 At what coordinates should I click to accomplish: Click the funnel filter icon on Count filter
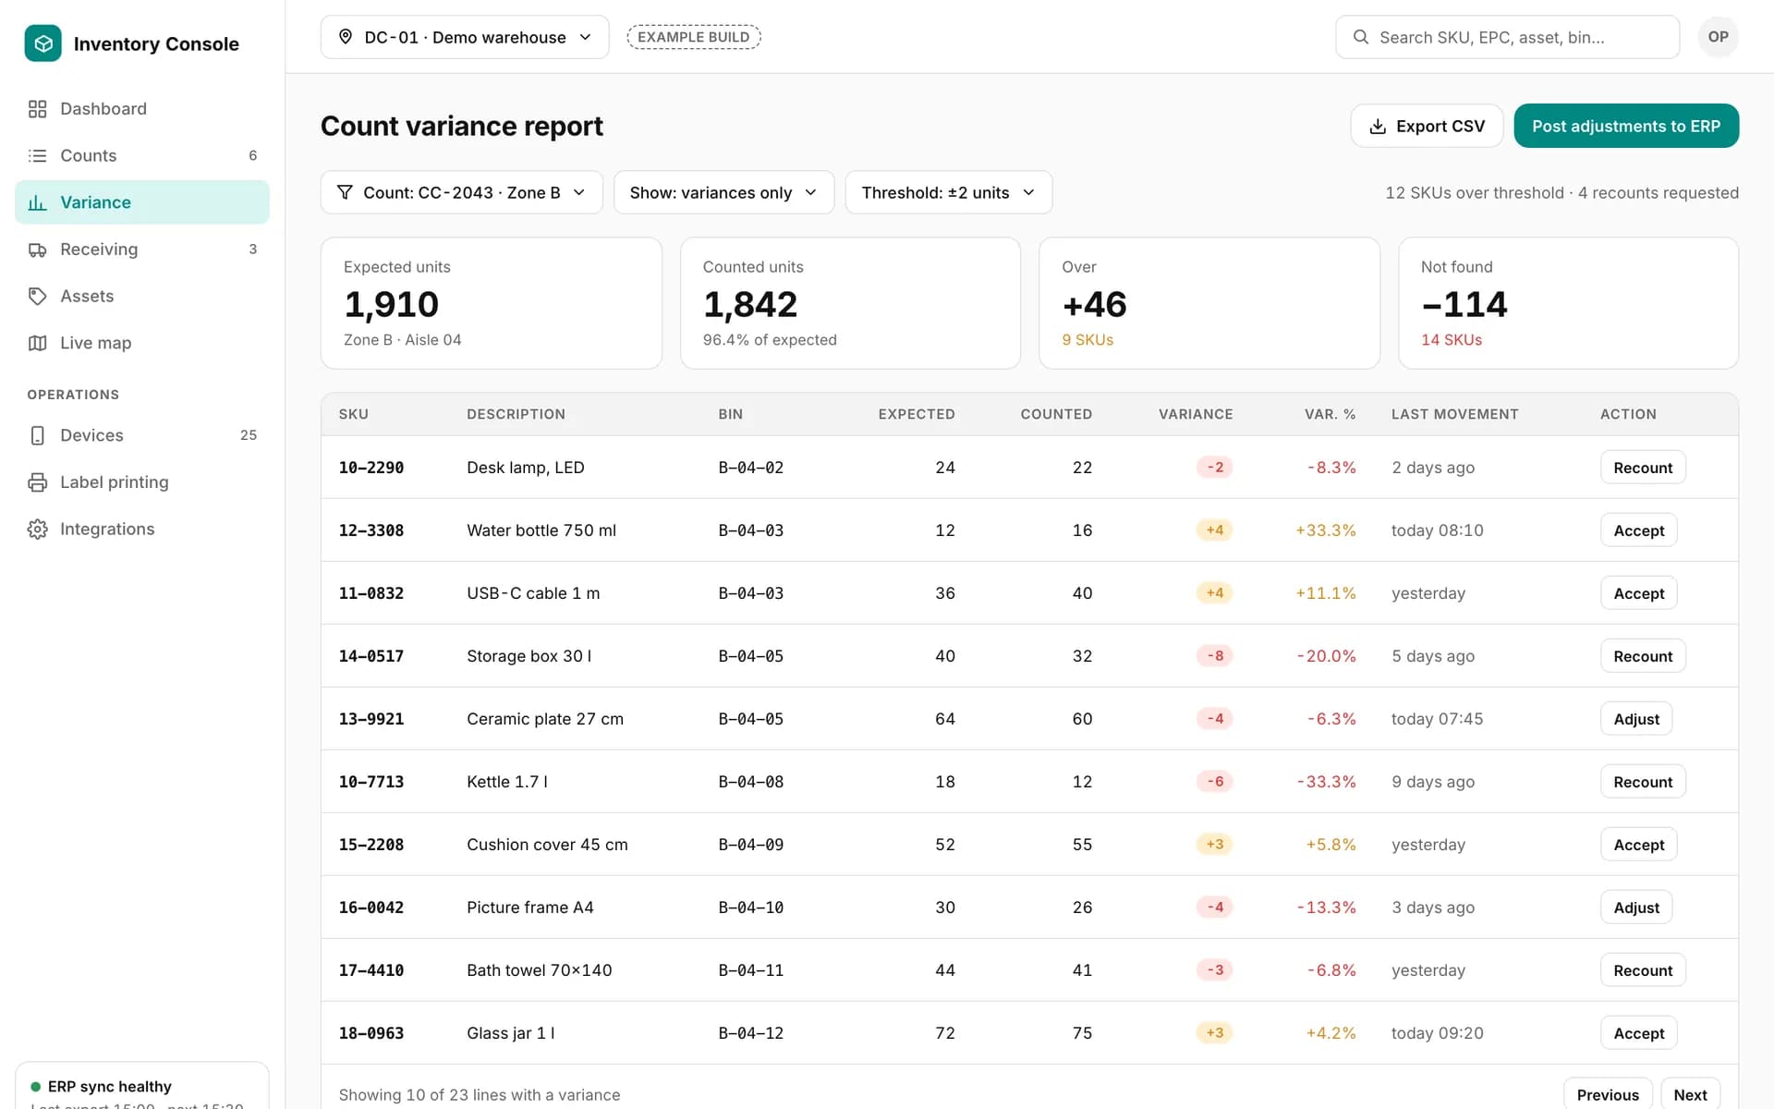(345, 192)
